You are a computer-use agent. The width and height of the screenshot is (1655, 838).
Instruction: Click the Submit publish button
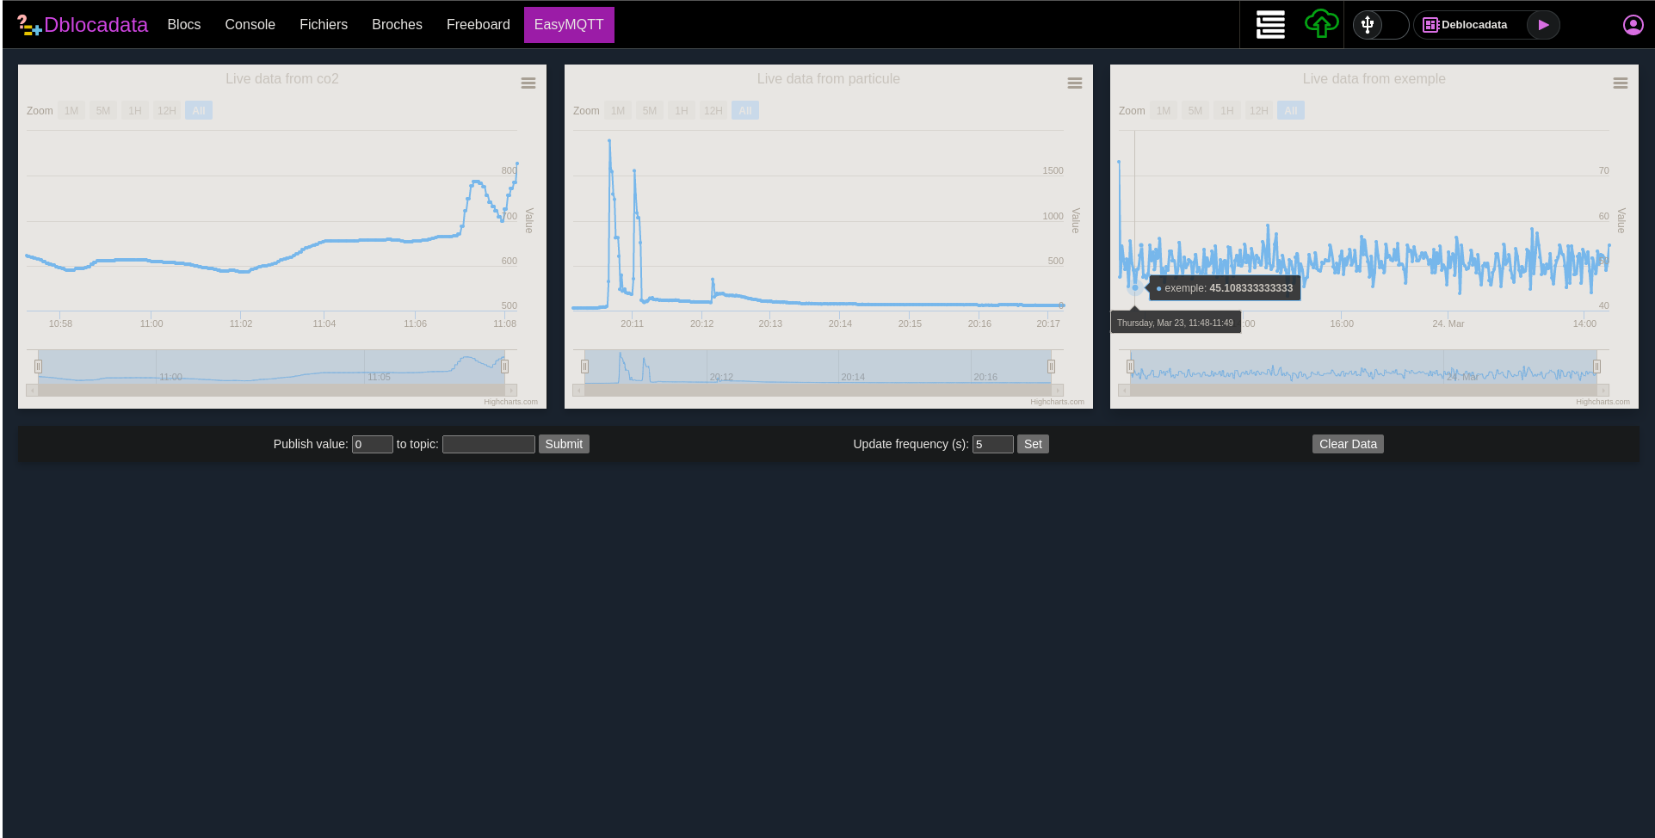(x=564, y=444)
